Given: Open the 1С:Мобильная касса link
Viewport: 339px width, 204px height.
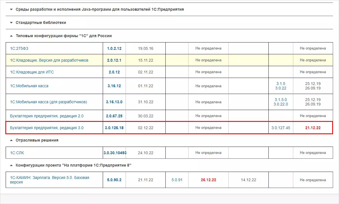Looking at the screenshot, I should 29,86.
